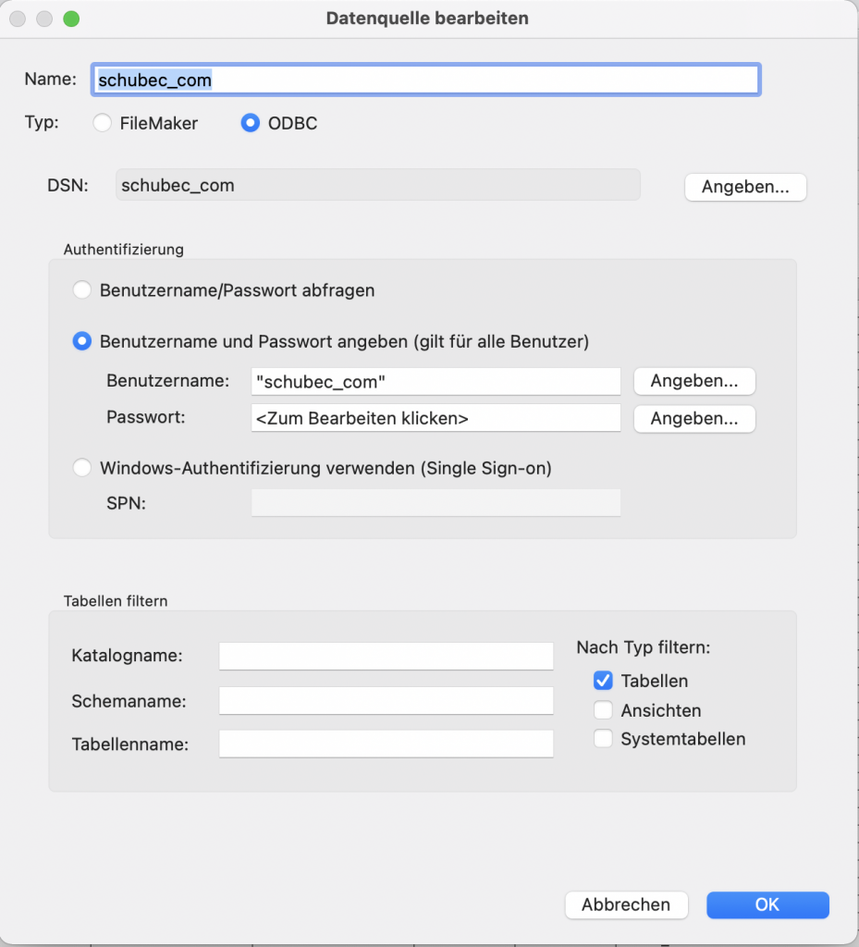Click Angeben button next to DSN
859x947 pixels.
click(745, 187)
